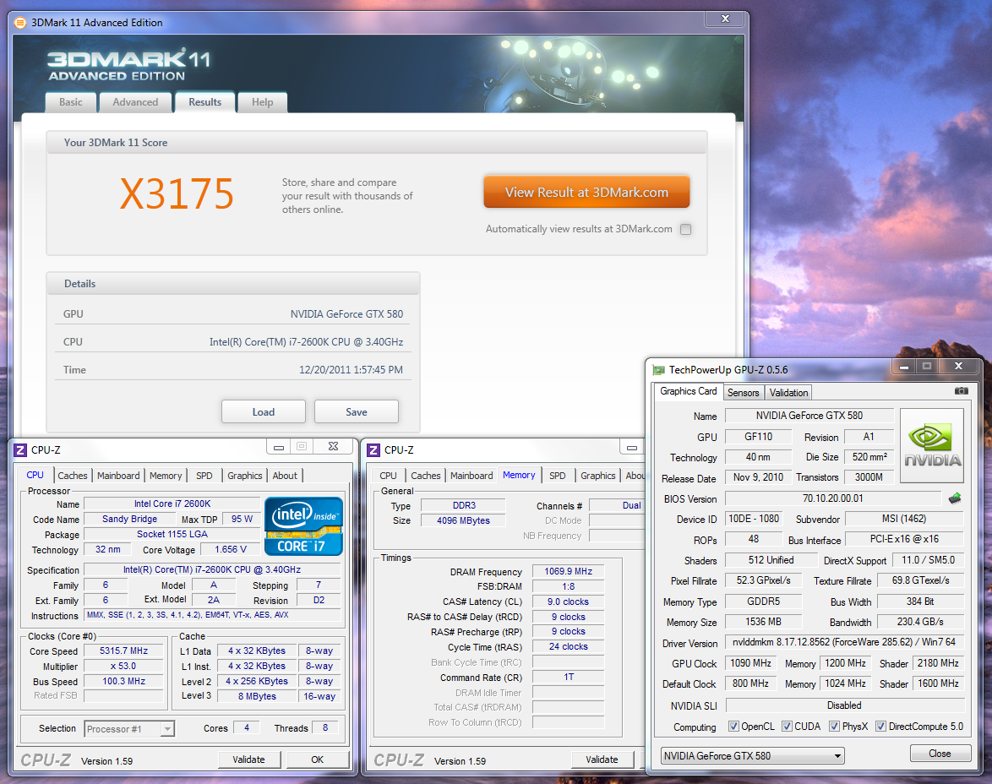Click Validate in the Memory CPU-Z window
This screenshot has height=784, width=992.
click(602, 759)
